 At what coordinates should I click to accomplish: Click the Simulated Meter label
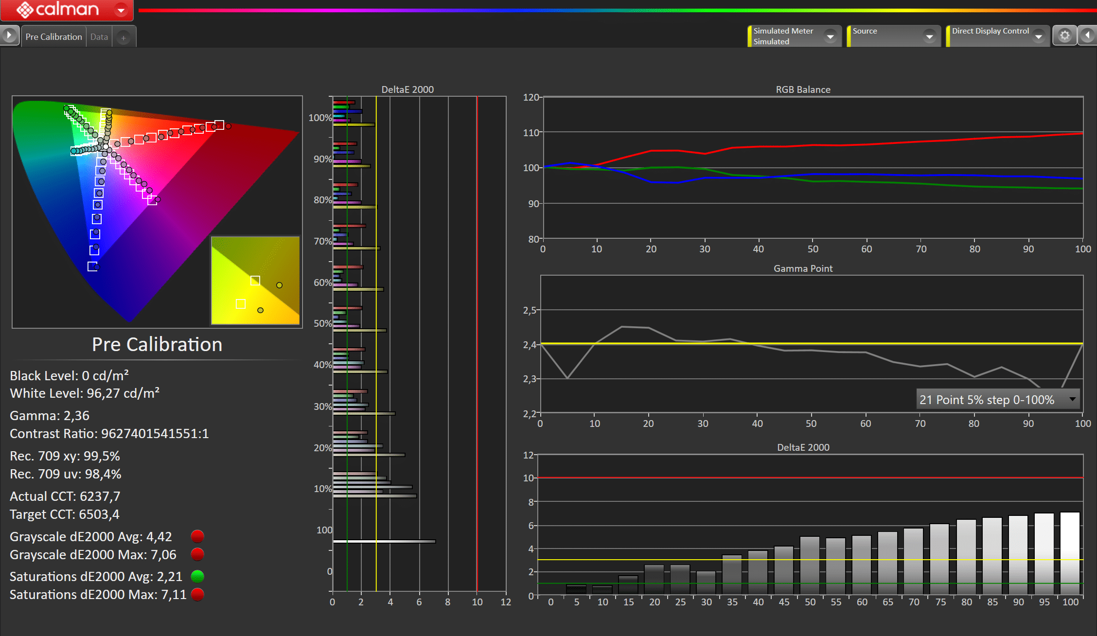(x=783, y=31)
